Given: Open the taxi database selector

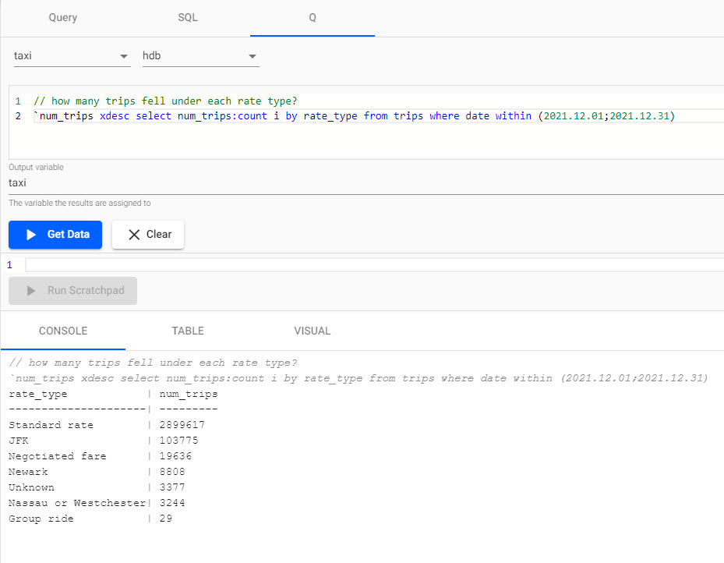Looking at the screenshot, I should pyautogui.click(x=72, y=56).
